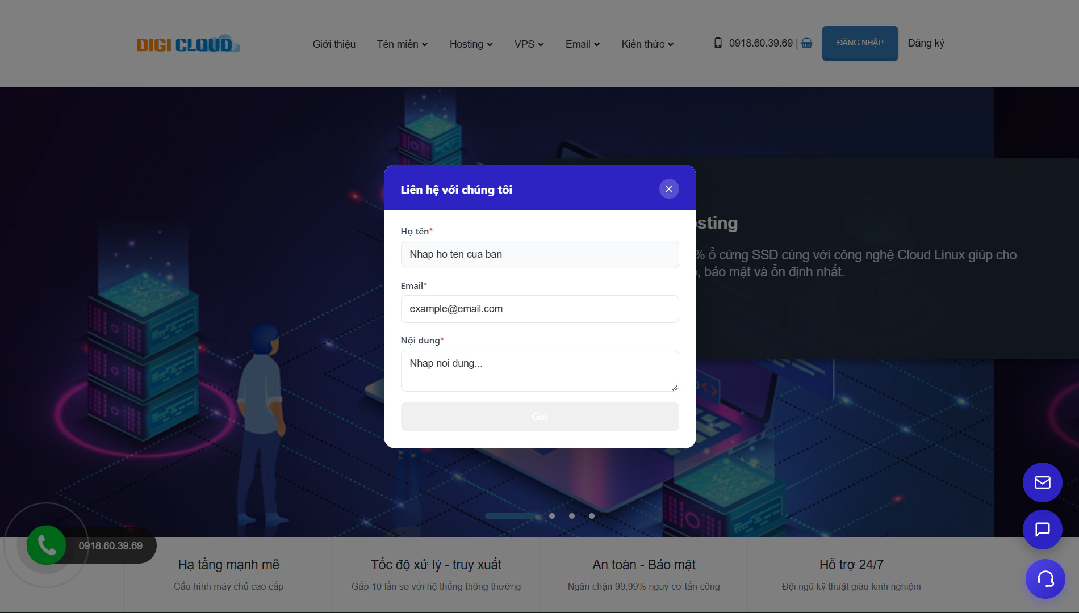Click 'Gấp 10 lần so với hệ thống thông thường'
The width and height of the screenshot is (1079, 613).
[436, 586]
